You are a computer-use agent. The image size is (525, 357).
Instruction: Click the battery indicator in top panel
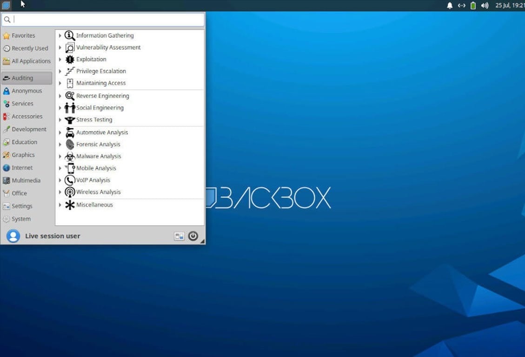(x=473, y=6)
